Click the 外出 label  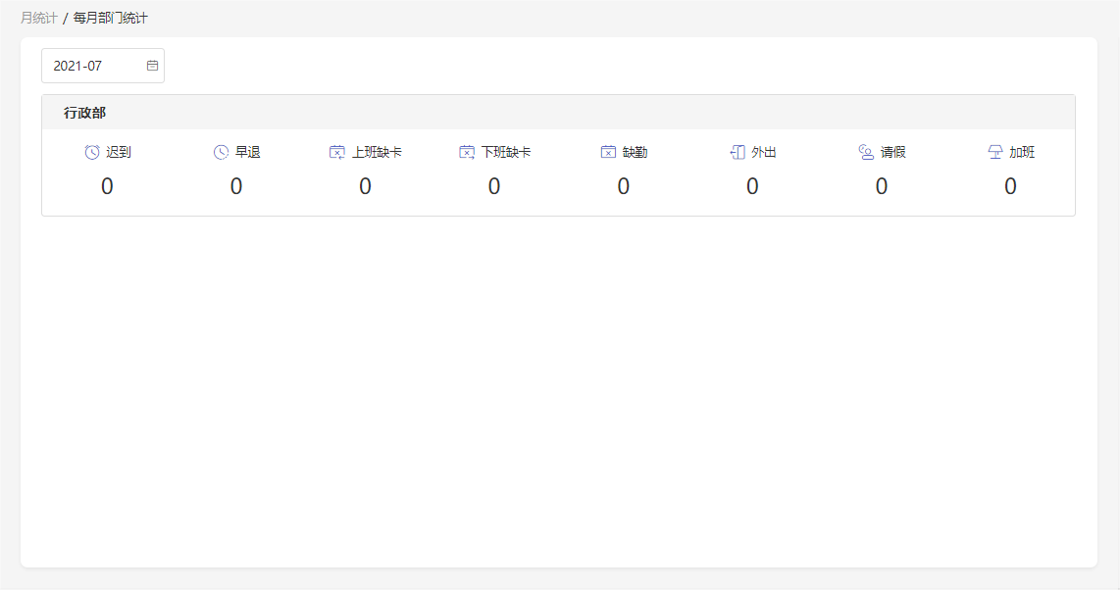pos(764,152)
